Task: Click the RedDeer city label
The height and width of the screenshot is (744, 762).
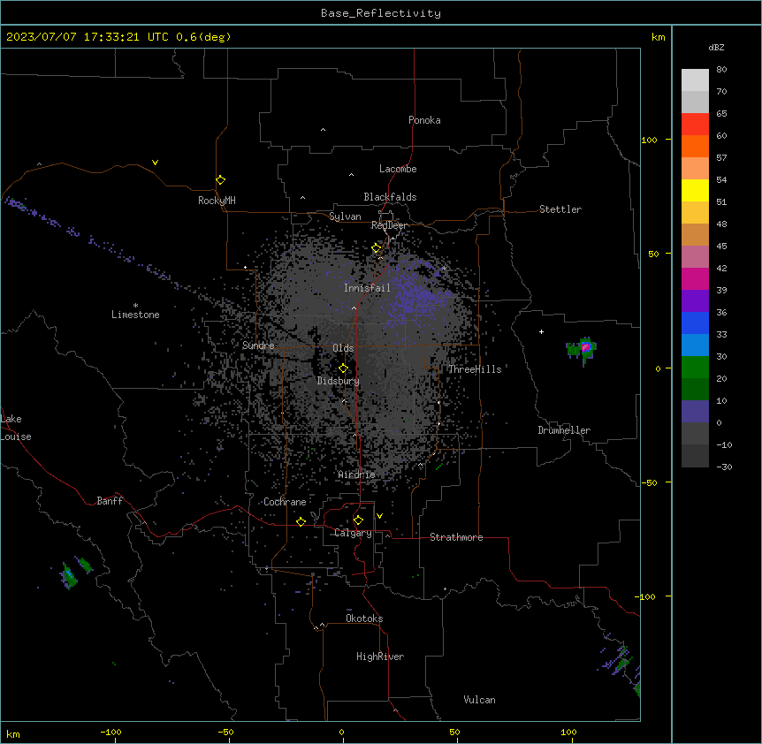Action: click(390, 225)
